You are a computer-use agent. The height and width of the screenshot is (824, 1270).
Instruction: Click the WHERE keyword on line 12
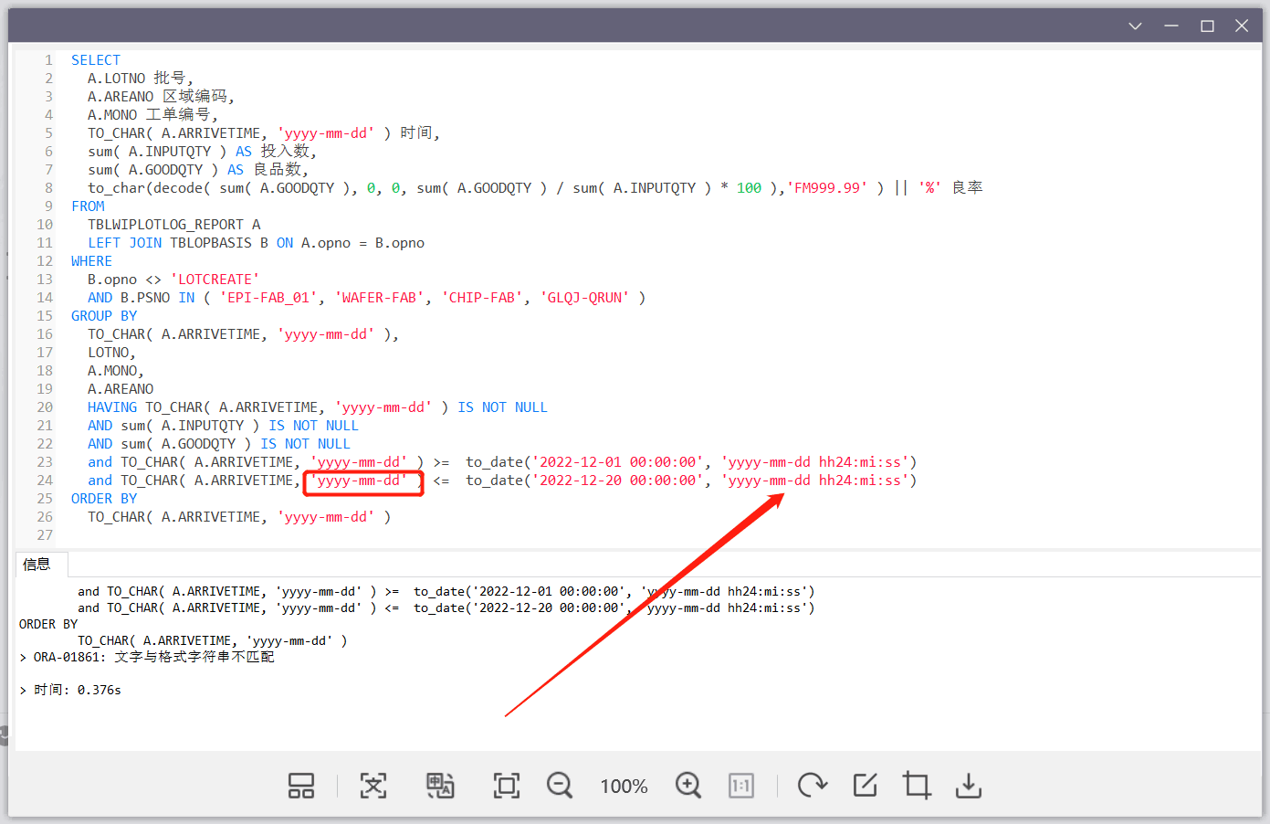[x=91, y=261]
